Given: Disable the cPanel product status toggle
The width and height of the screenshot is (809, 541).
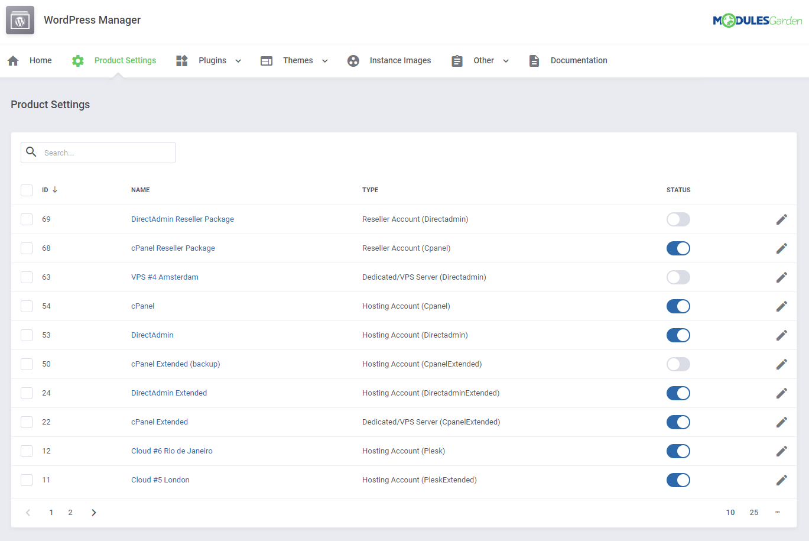Looking at the screenshot, I should point(678,306).
